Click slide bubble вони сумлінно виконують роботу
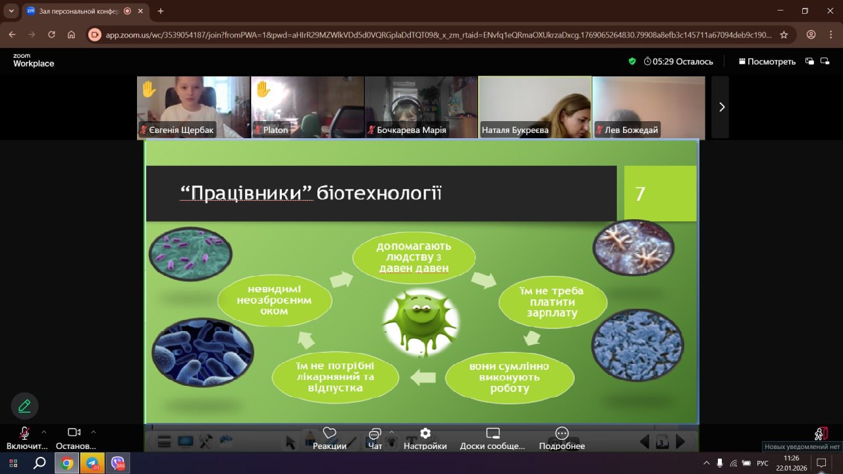Screen dimensions: 843x474 (509, 377)
